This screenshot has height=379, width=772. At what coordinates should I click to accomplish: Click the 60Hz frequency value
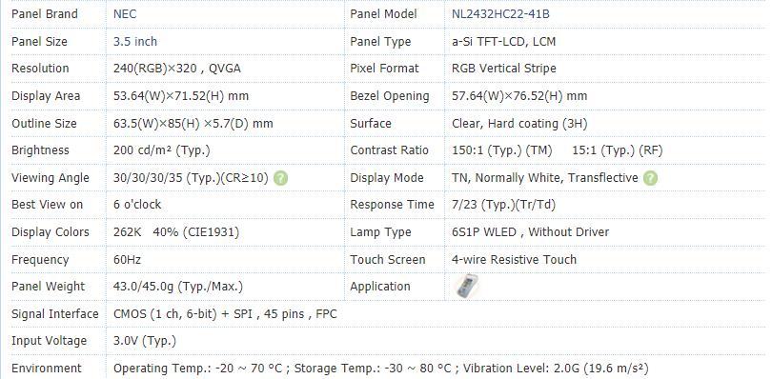click(x=127, y=259)
